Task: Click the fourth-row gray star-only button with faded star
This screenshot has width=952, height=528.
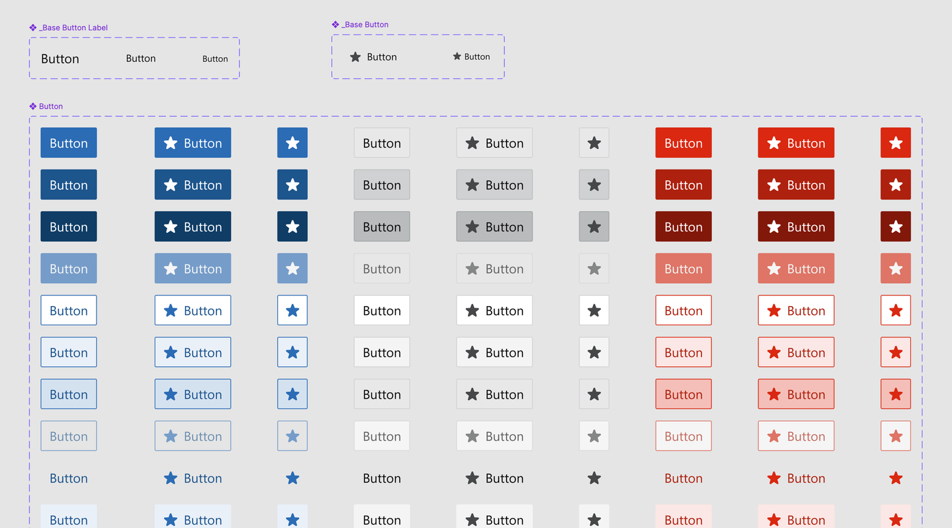Action: [594, 268]
